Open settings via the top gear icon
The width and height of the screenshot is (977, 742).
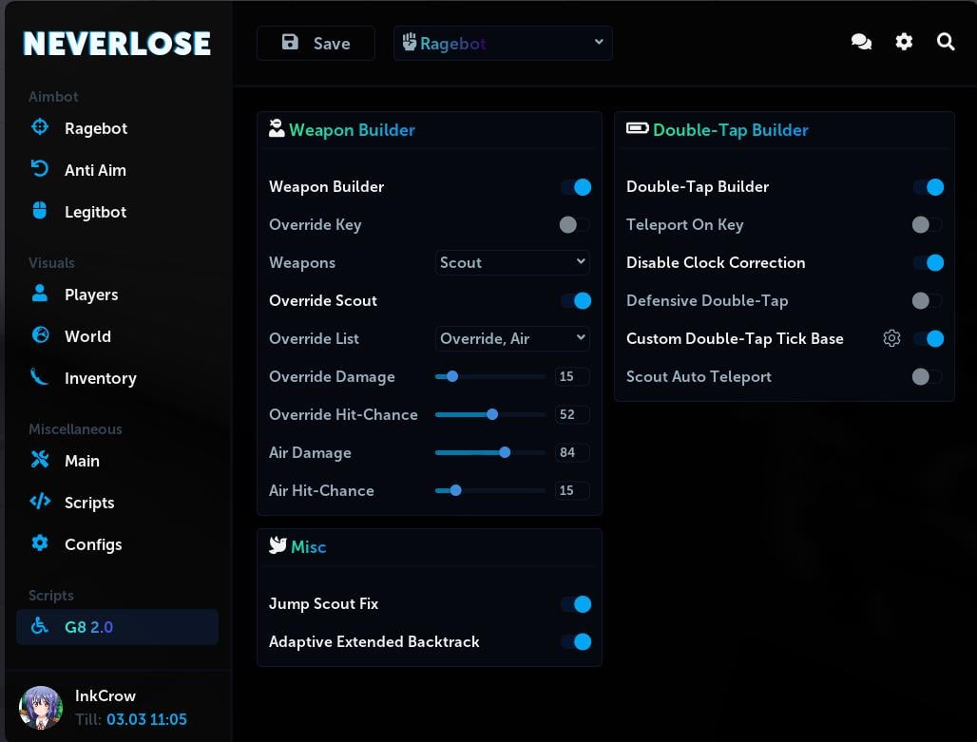[x=904, y=43]
